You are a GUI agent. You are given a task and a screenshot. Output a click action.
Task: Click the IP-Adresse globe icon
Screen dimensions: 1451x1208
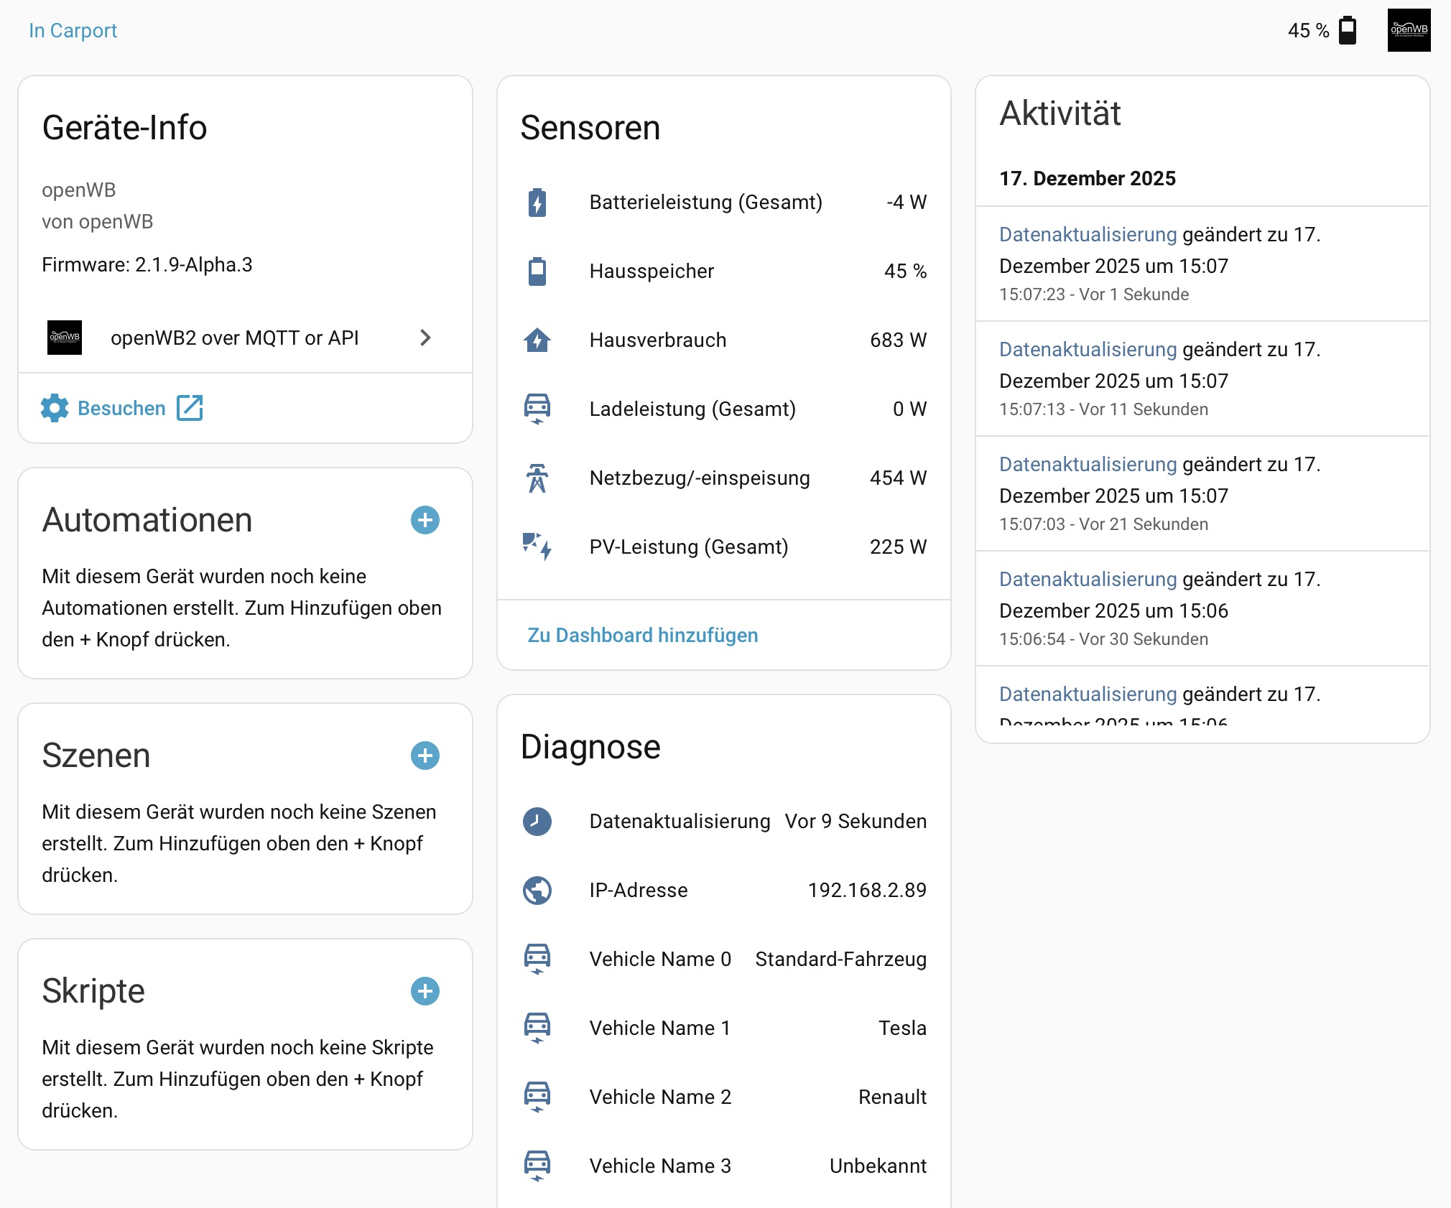(537, 891)
